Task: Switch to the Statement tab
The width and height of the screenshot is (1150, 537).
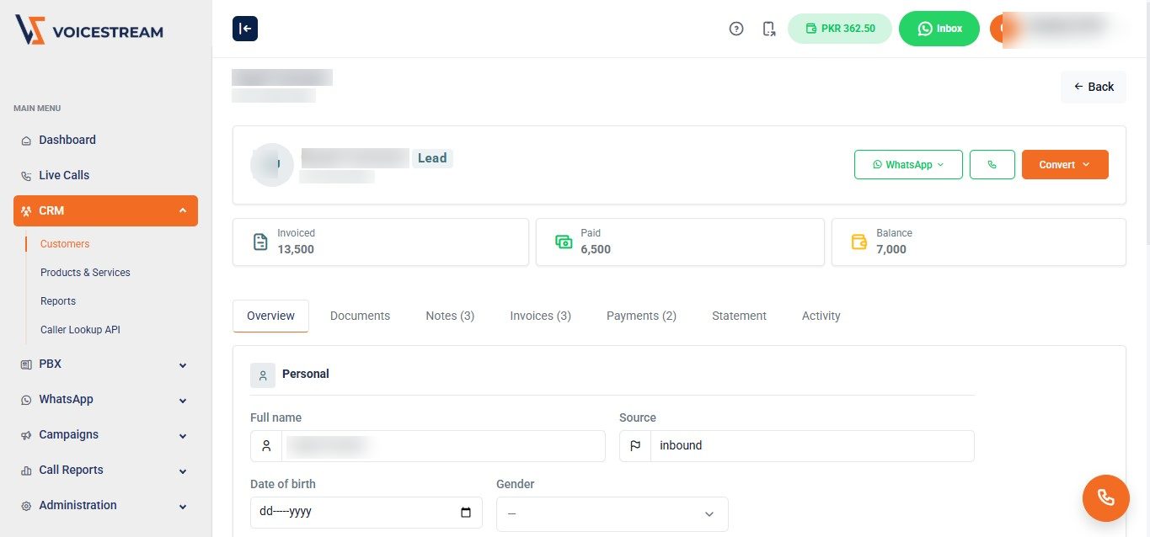Action: point(739,316)
